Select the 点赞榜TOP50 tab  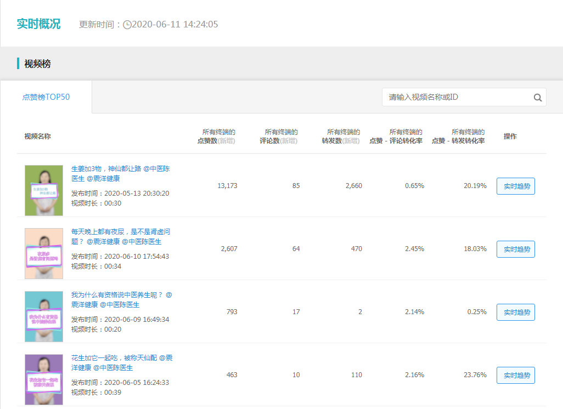pos(46,97)
